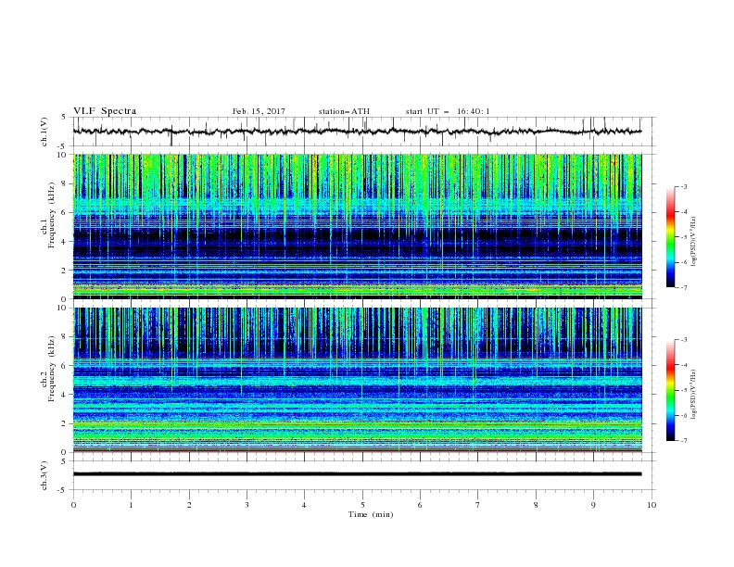
Task: Click the 'ch.3(V)' axis label
Action: (44, 475)
